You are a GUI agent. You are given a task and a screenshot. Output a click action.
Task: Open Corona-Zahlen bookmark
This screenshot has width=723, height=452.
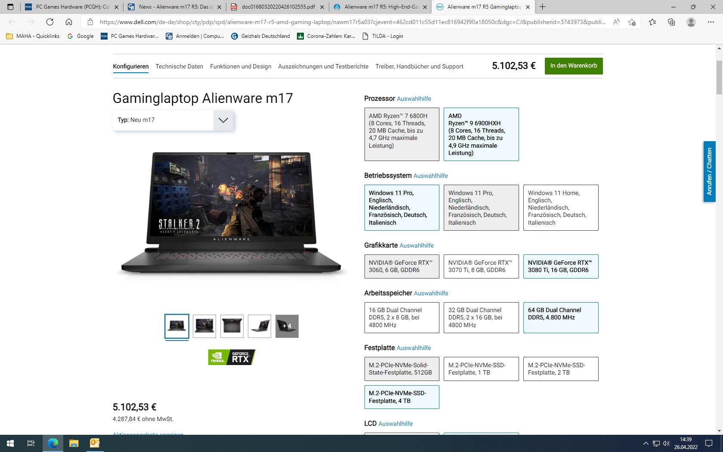[326, 36]
